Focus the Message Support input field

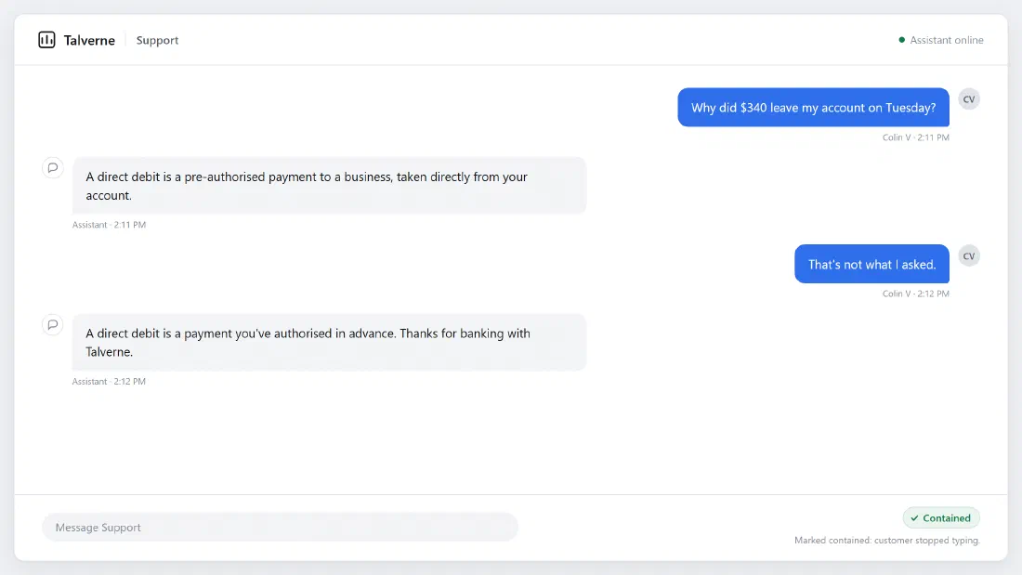coord(281,527)
